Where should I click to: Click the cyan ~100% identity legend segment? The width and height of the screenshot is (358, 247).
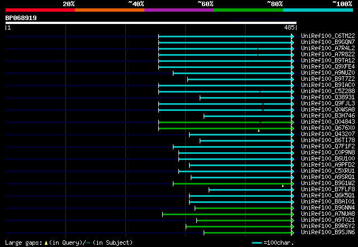[x=318, y=10]
